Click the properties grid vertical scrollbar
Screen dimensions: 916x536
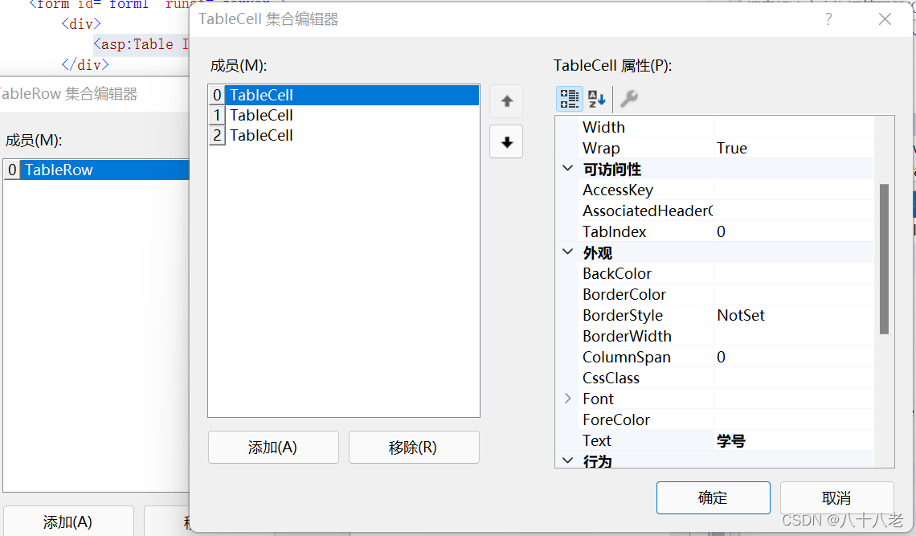(x=884, y=259)
